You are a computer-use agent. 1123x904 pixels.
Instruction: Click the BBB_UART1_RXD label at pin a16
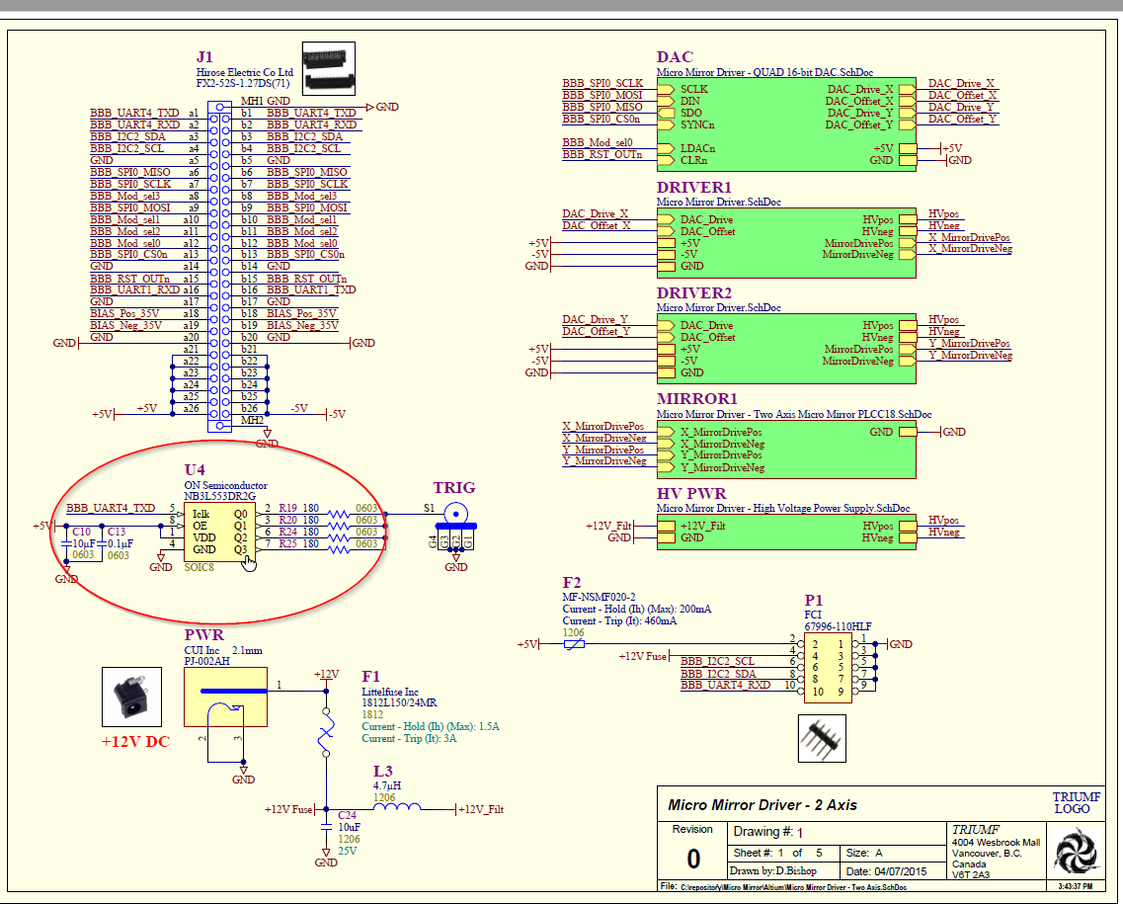click(134, 289)
